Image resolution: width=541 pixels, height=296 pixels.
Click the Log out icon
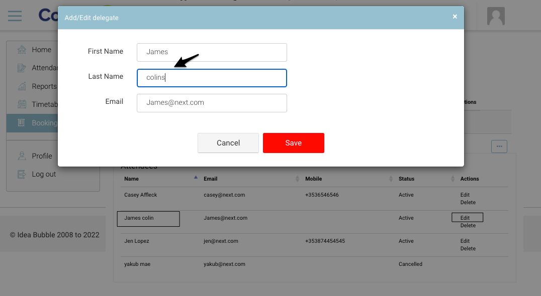22,174
